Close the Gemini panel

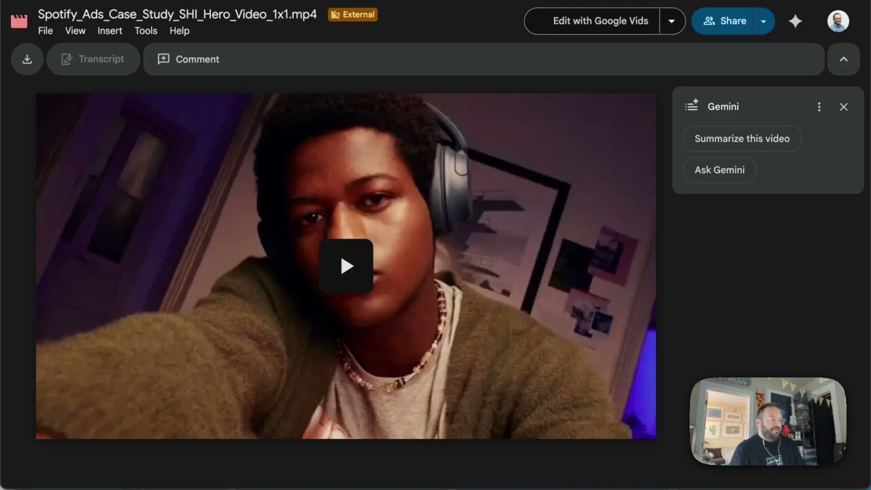844,107
